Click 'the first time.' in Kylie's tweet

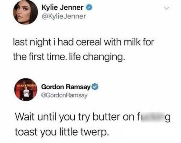(x=40, y=57)
